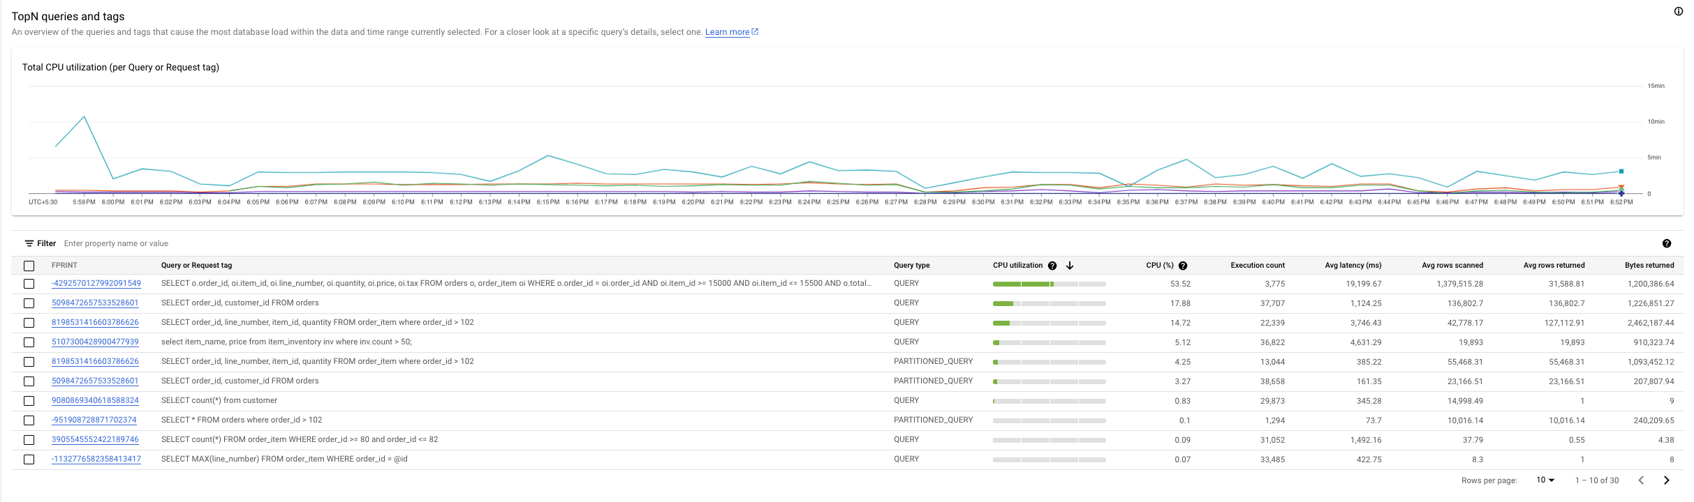Click the CPU utilization bar for the 14.72 row
This screenshot has width=1694, height=502.
pyautogui.click(x=1049, y=324)
